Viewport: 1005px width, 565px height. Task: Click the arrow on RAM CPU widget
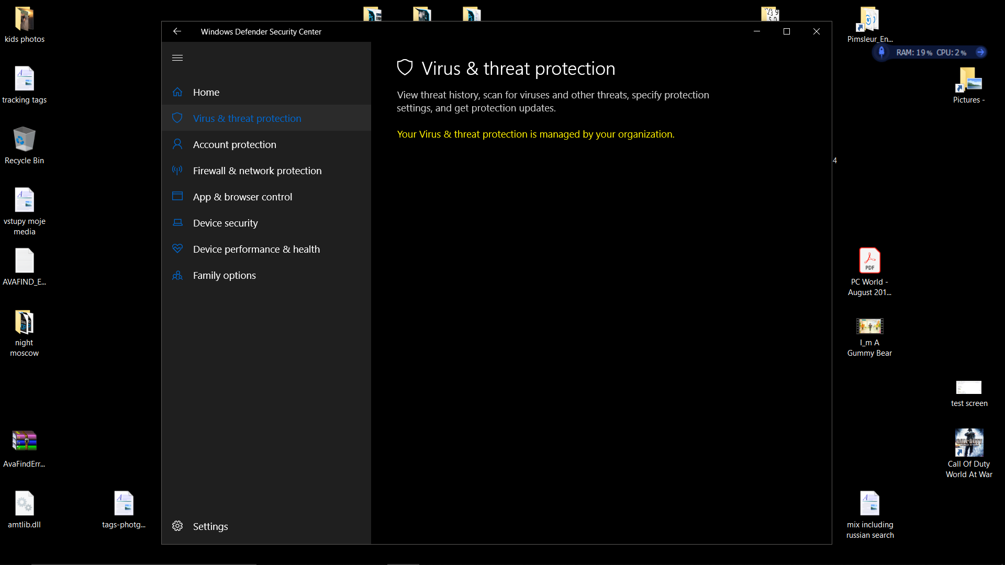[981, 52]
